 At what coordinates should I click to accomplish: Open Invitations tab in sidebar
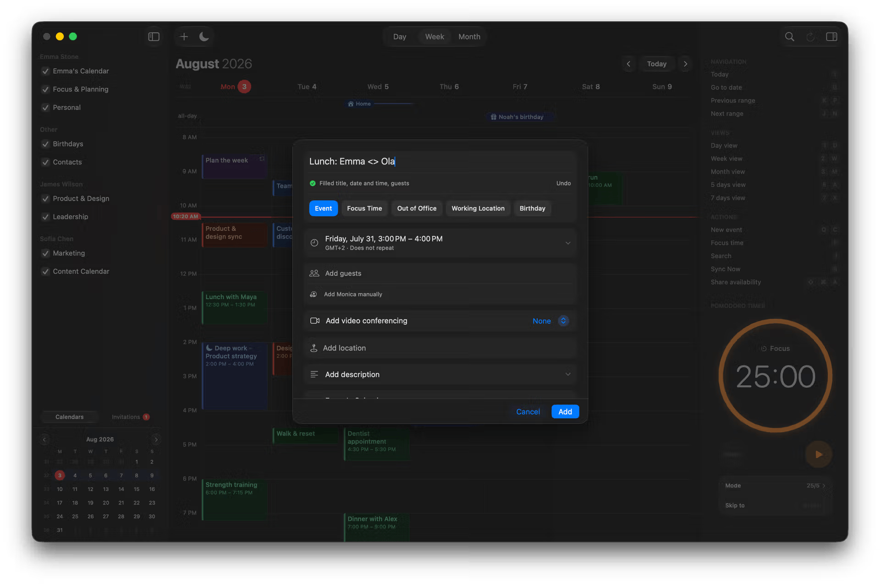[130, 417]
